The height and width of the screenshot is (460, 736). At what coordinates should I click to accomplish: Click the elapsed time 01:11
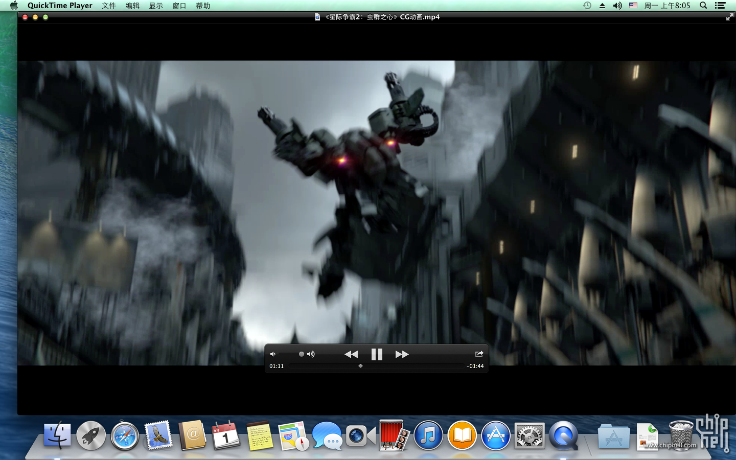(277, 366)
